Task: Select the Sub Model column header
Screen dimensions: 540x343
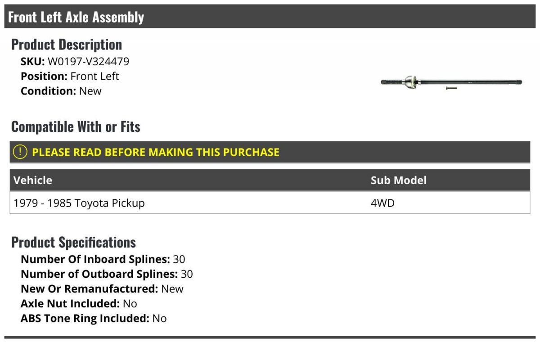Action: coord(398,181)
